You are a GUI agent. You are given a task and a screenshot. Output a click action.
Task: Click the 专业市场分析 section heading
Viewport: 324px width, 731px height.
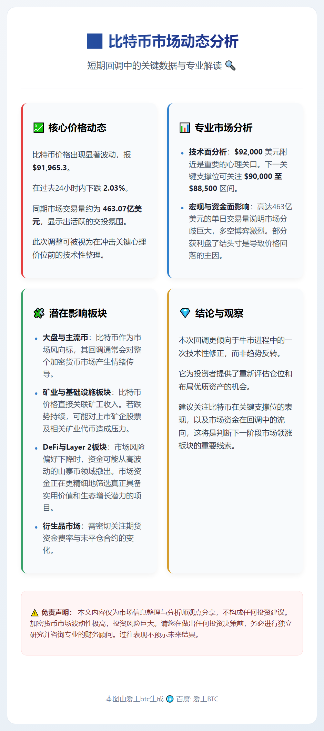point(223,128)
